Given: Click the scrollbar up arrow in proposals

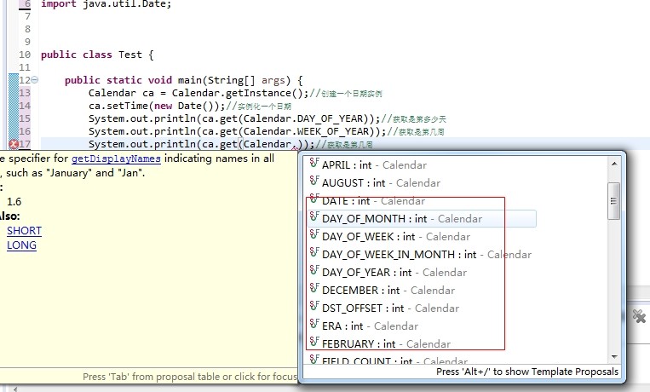Looking at the screenshot, I should 613,164.
